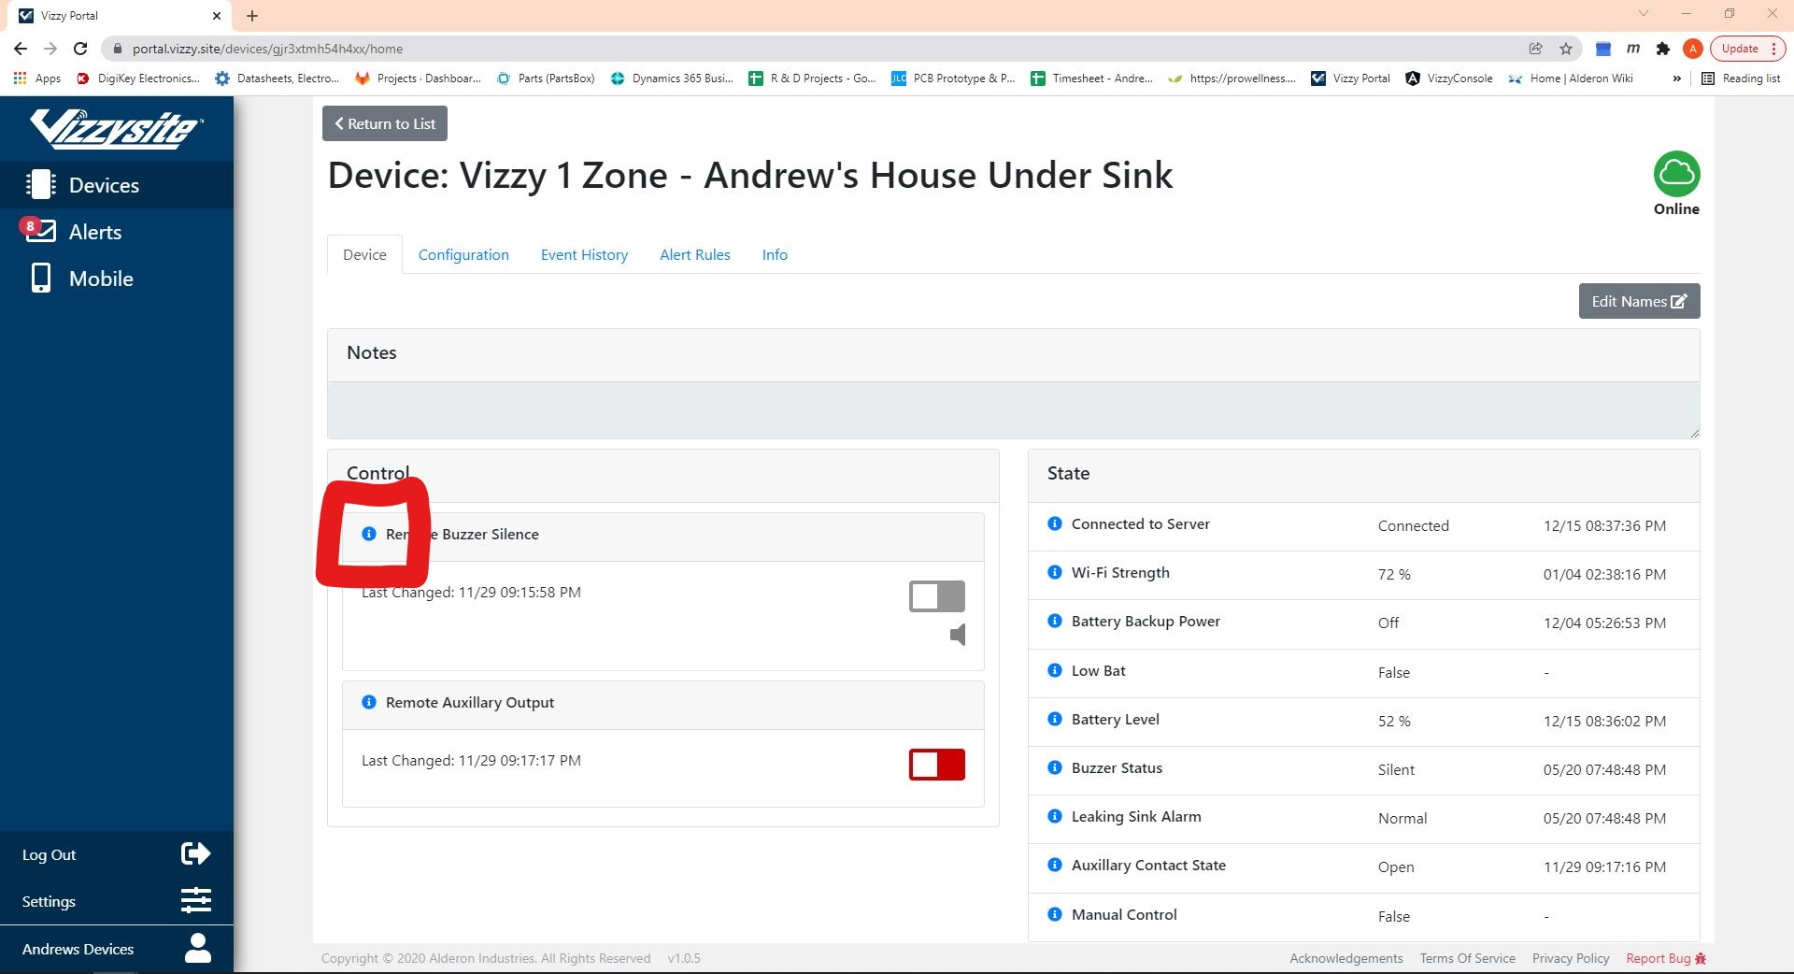Screen dimensions: 1794x974
Task: Open the Apps bookmarks grid
Action: 37,79
